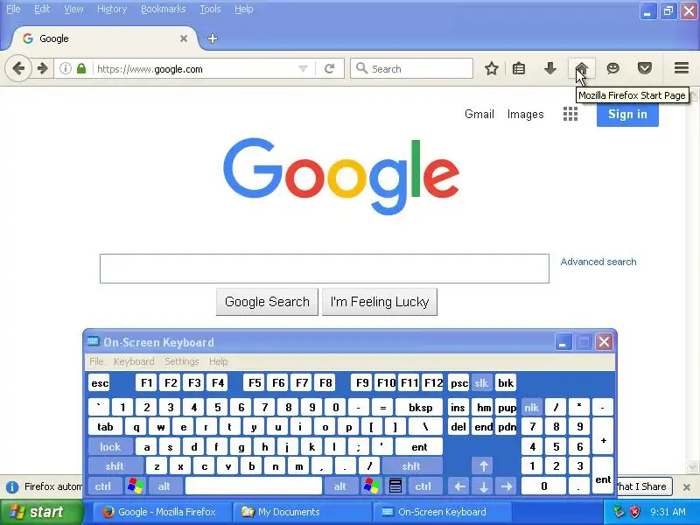The width and height of the screenshot is (700, 525).
Task: Open the Firefox History menu
Action: click(112, 9)
